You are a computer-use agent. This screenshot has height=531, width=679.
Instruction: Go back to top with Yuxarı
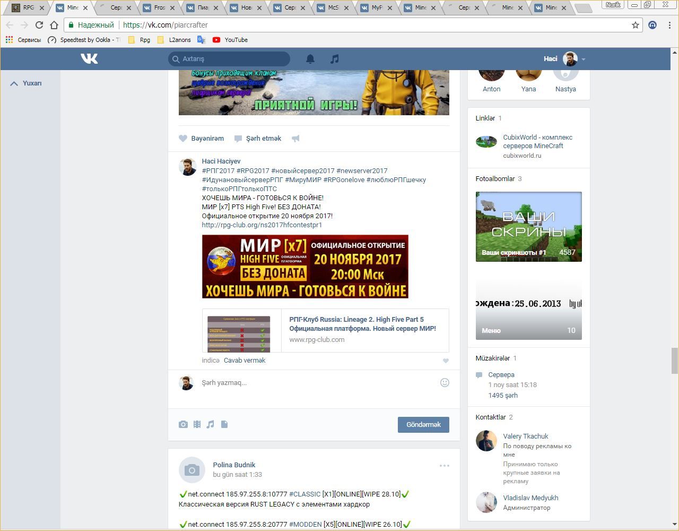26,83
